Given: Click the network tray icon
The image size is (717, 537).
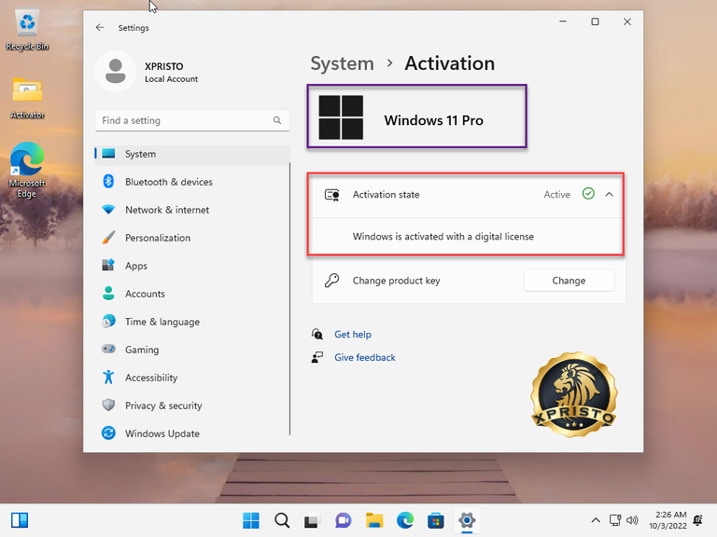Looking at the screenshot, I should tap(615, 520).
